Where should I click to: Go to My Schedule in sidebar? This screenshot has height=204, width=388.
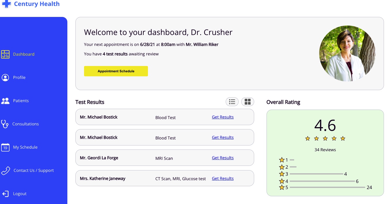point(25,147)
